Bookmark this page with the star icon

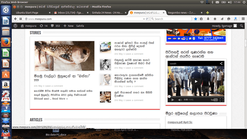[x=196, y=19]
